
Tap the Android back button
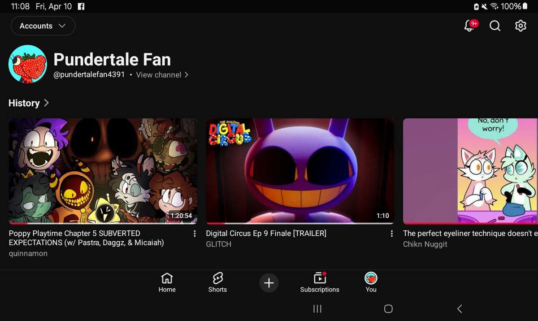(459, 308)
